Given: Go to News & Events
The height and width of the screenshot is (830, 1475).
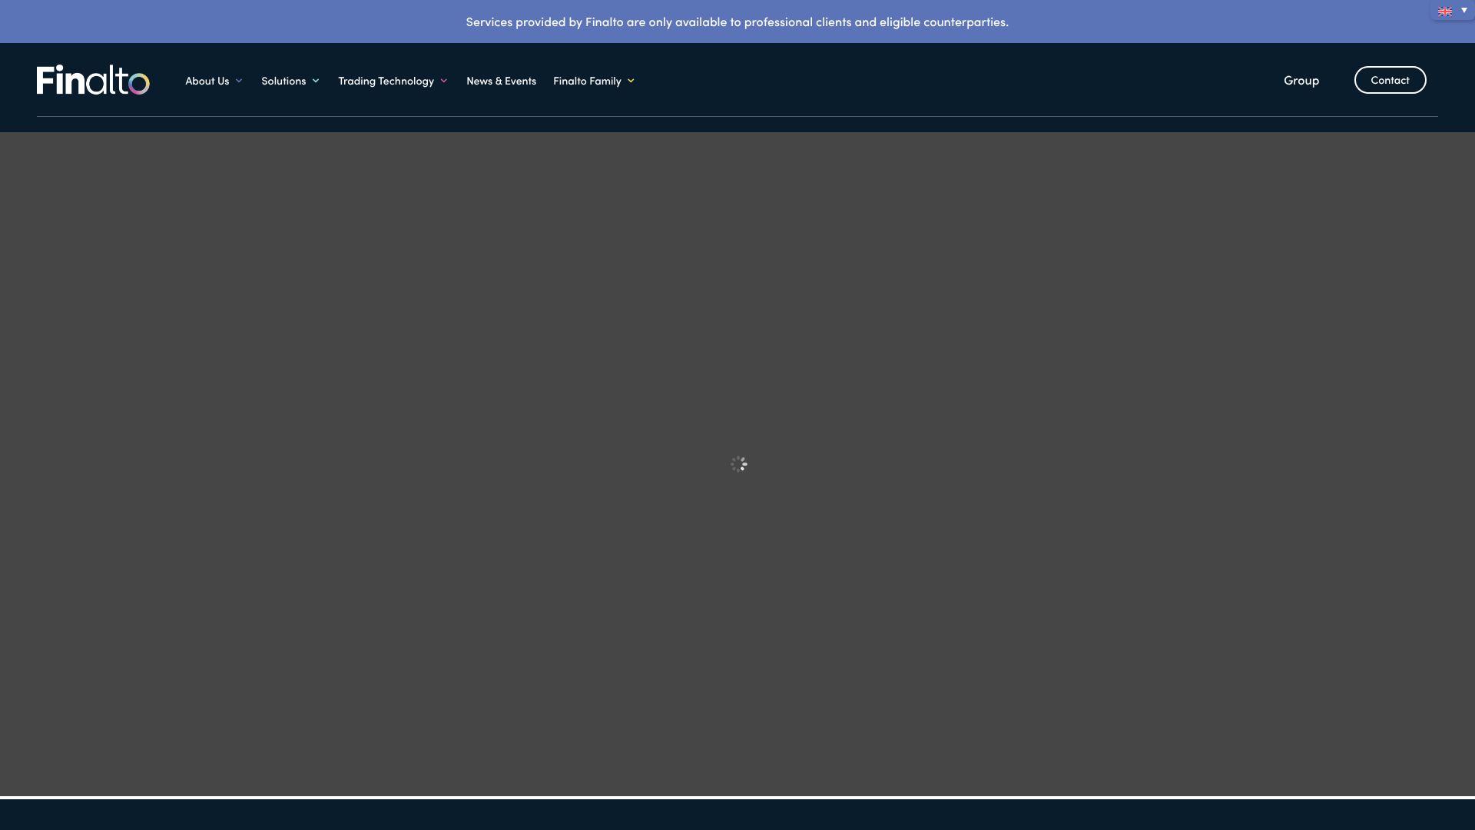Looking at the screenshot, I should pyautogui.click(x=501, y=81).
